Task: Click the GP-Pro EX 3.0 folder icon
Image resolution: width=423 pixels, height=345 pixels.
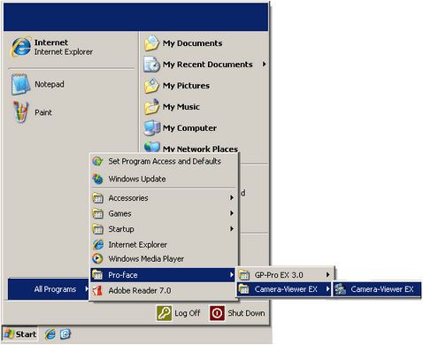Action: (x=244, y=275)
